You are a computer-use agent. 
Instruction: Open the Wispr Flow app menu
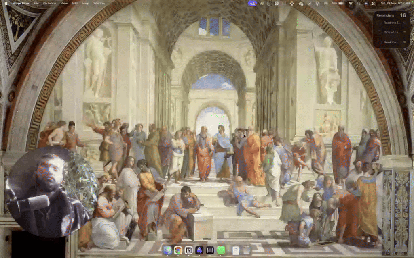(x=21, y=3)
